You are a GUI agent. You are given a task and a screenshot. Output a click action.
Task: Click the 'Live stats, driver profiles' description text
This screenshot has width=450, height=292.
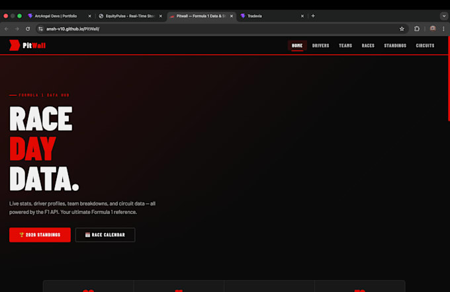pyautogui.click(x=82, y=207)
